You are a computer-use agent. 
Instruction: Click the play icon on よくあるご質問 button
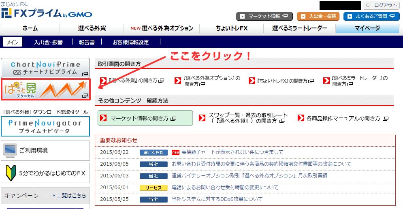(x=350, y=17)
